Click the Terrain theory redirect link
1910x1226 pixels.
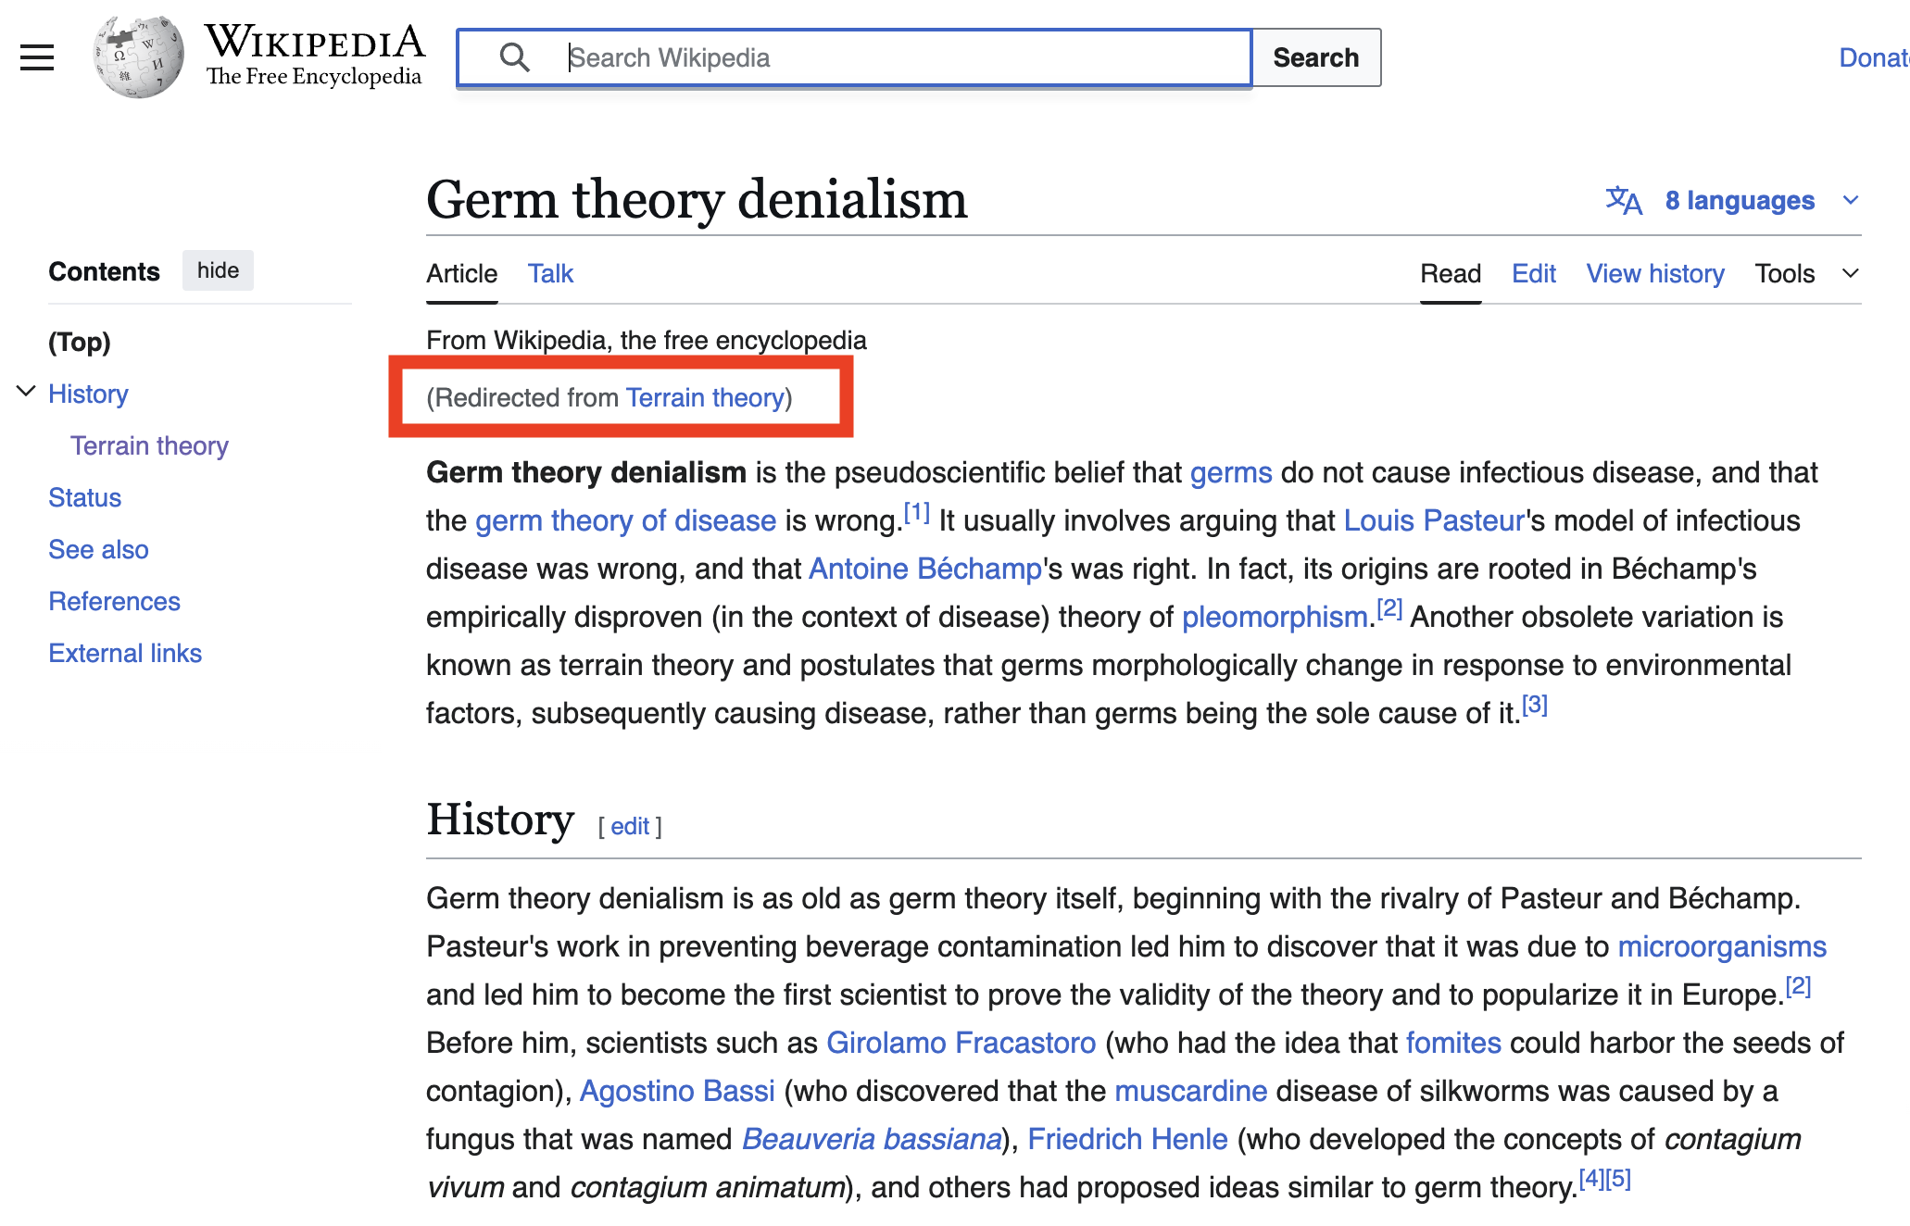[x=705, y=397]
